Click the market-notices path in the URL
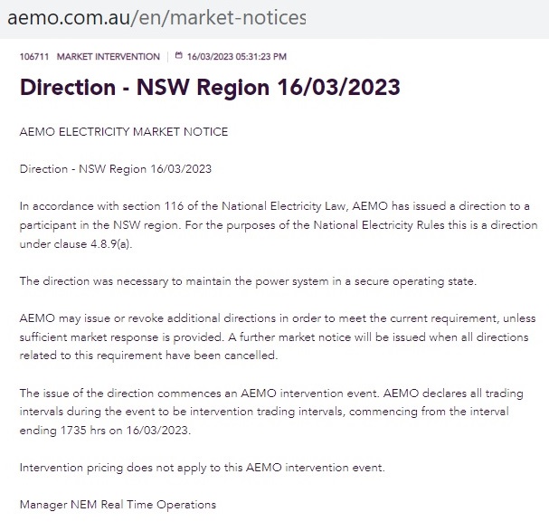 click(238, 17)
